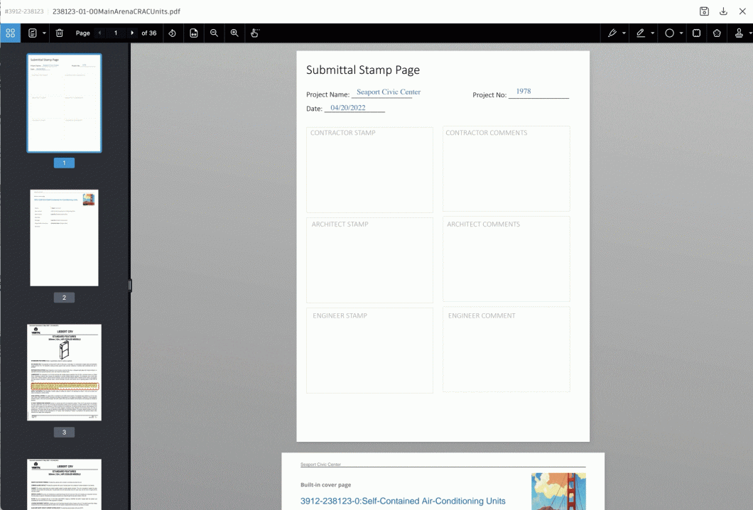The image size is (753, 510).
Task: Click inside the CONTRACTOR COMMENTS box
Action: pyautogui.click(x=506, y=168)
